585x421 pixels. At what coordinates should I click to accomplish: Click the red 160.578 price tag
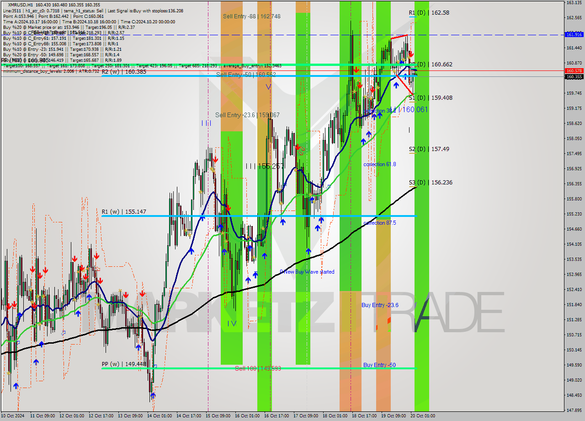click(574, 71)
